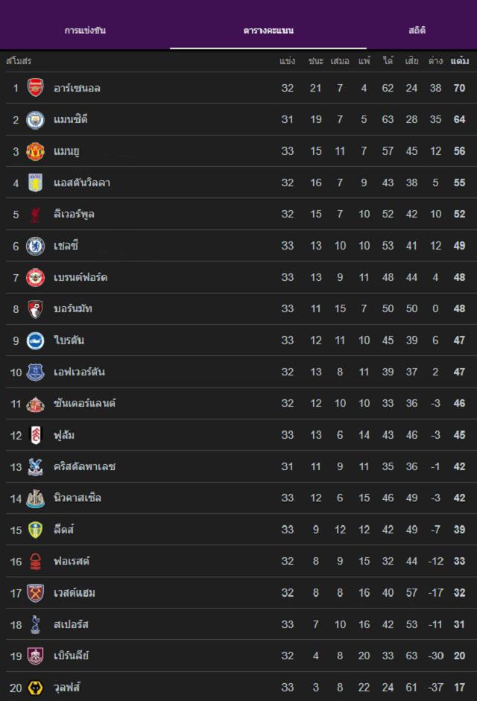
Task: Click the Liverpool crest icon
Action: pos(35,215)
